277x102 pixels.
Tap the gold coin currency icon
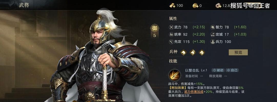[195, 6]
